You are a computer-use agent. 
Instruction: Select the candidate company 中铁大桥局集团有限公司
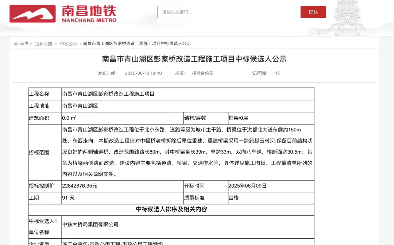pos(90,225)
